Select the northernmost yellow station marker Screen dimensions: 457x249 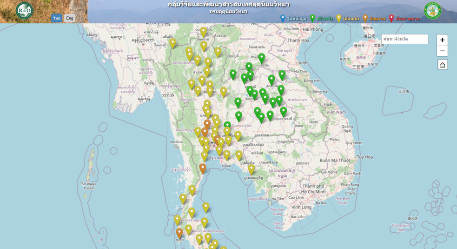click(203, 31)
